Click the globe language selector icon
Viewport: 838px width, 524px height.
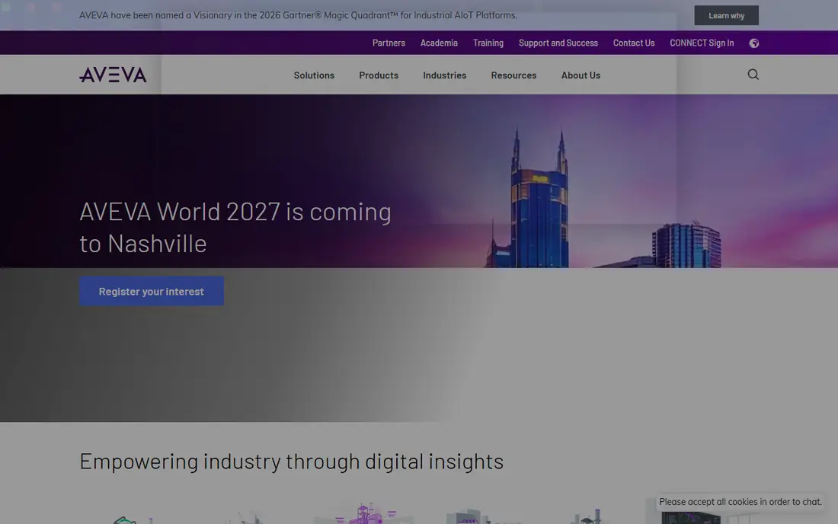coord(753,43)
